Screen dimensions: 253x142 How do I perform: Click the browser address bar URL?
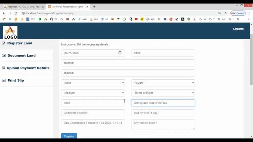coord(50,13)
